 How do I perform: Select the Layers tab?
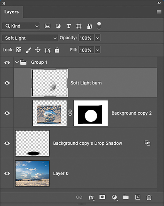click(11, 12)
